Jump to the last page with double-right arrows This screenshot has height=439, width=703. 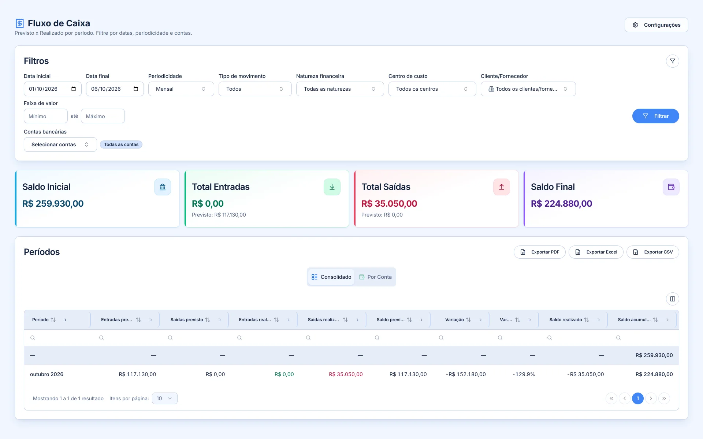pos(664,398)
